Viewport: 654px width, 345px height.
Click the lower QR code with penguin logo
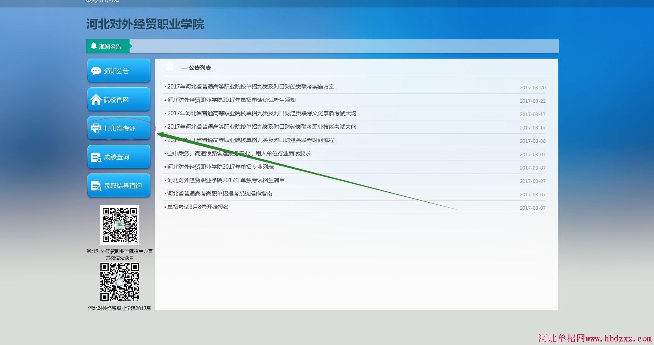pos(120,282)
